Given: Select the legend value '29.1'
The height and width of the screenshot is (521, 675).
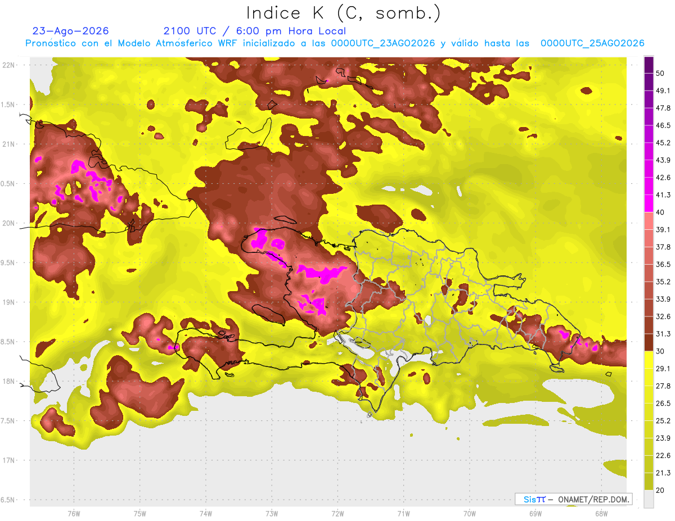Looking at the screenshot, I should 663,369.
